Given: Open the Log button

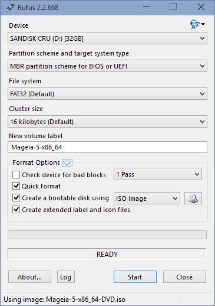Looking at the screenshot, I should coord(66,277).
